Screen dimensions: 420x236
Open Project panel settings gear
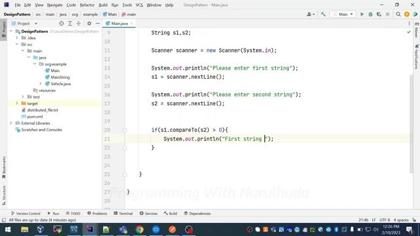[89, 24]
